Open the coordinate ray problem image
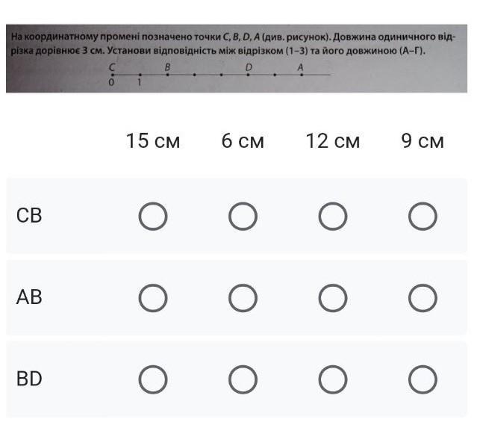 237,58
